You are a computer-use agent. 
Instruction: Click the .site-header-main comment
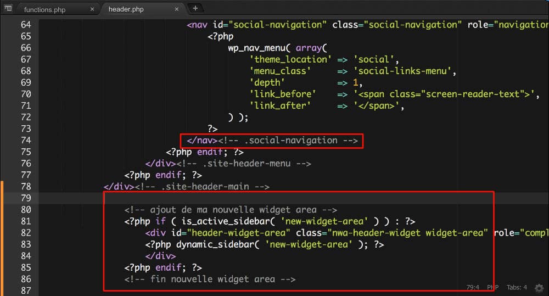pyautogui.click(x=202, y=187)
